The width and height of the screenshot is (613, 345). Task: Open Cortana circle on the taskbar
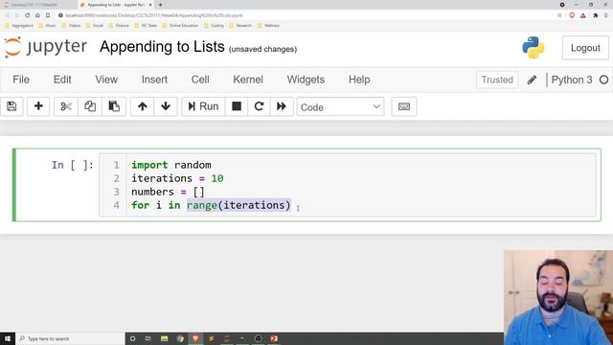click(132, 338)
